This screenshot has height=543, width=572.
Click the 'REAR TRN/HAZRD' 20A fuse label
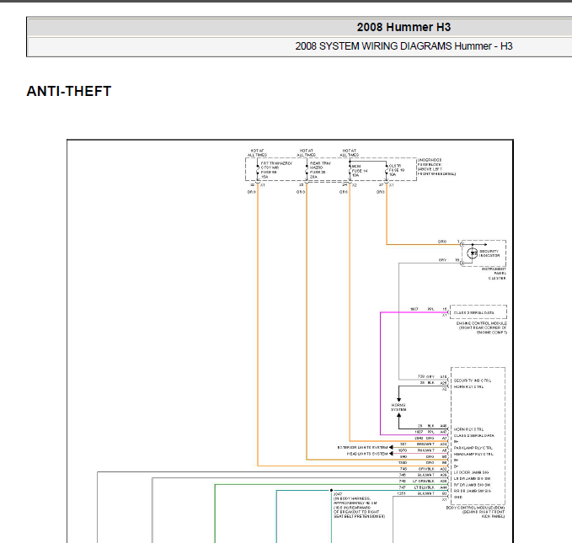coord(320,170)
